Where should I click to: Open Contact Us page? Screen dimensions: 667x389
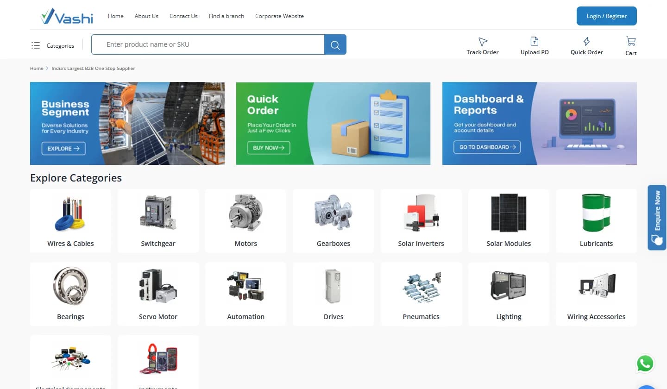(x=183, y=16)
